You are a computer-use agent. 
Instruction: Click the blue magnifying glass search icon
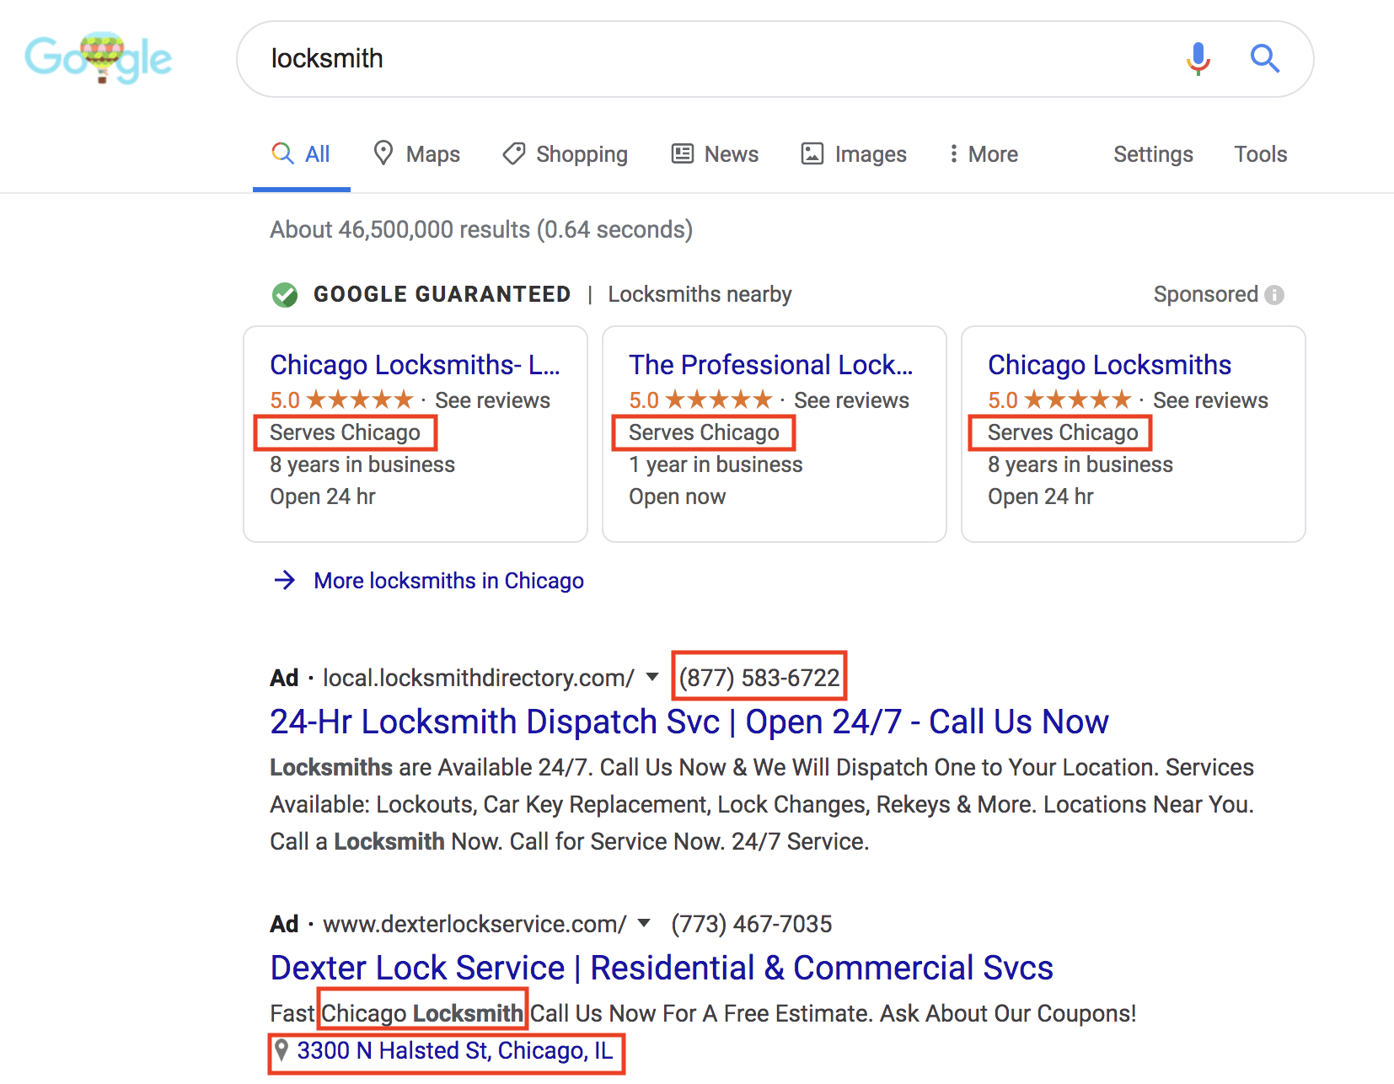[x=1264, y=59]
